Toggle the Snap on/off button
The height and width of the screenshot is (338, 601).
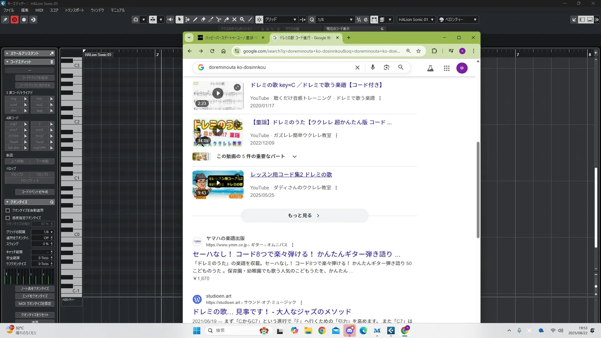pyautogui.click(x=259, y=19)
